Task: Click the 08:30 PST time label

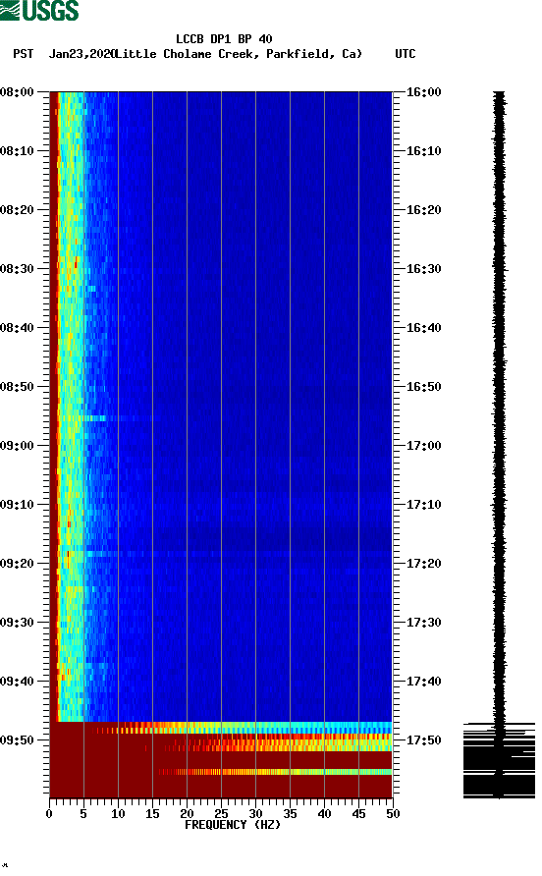Action: coord(17,269)
